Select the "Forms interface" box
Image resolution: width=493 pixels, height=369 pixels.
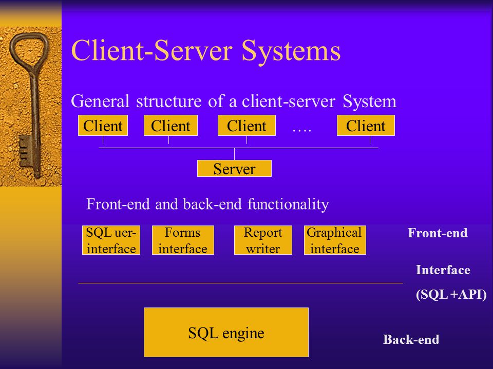point(183,240)
